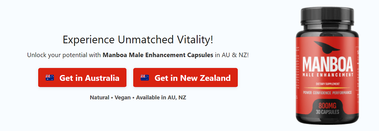Click MALE ENHANCEMENT text on bottle label
The image size is (379, 131).
tap(328, 75)
